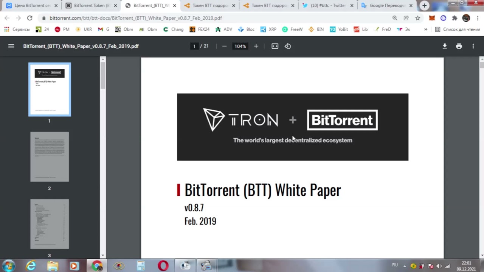Switch the RU input language indicator
Viewport: 484px width, 272px height.
point(395,265)
